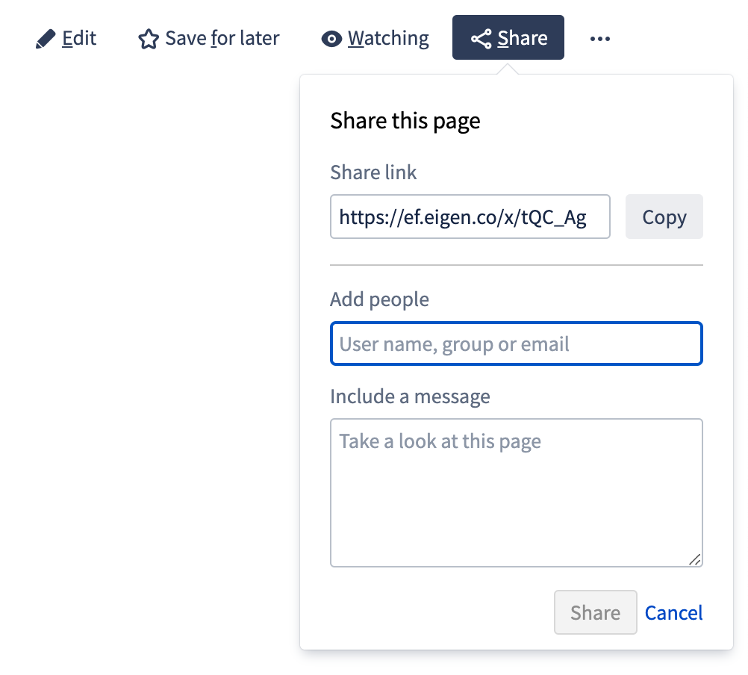Image resolution: width=748 pixels, height=675 pixels.
Task: Click the Add people label
Action: (x=379, y=300)
